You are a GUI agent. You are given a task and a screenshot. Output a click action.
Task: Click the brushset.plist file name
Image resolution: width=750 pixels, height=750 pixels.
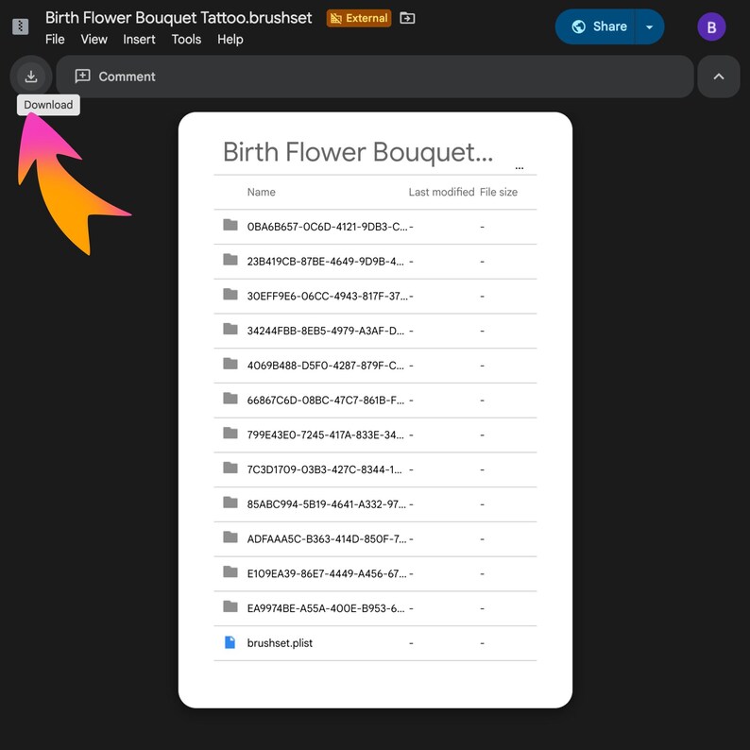coord(280,643)
